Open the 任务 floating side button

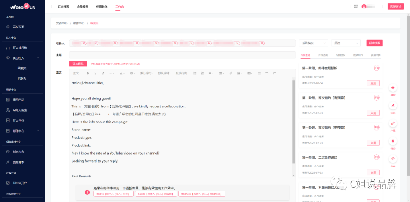tap(393, 141)
